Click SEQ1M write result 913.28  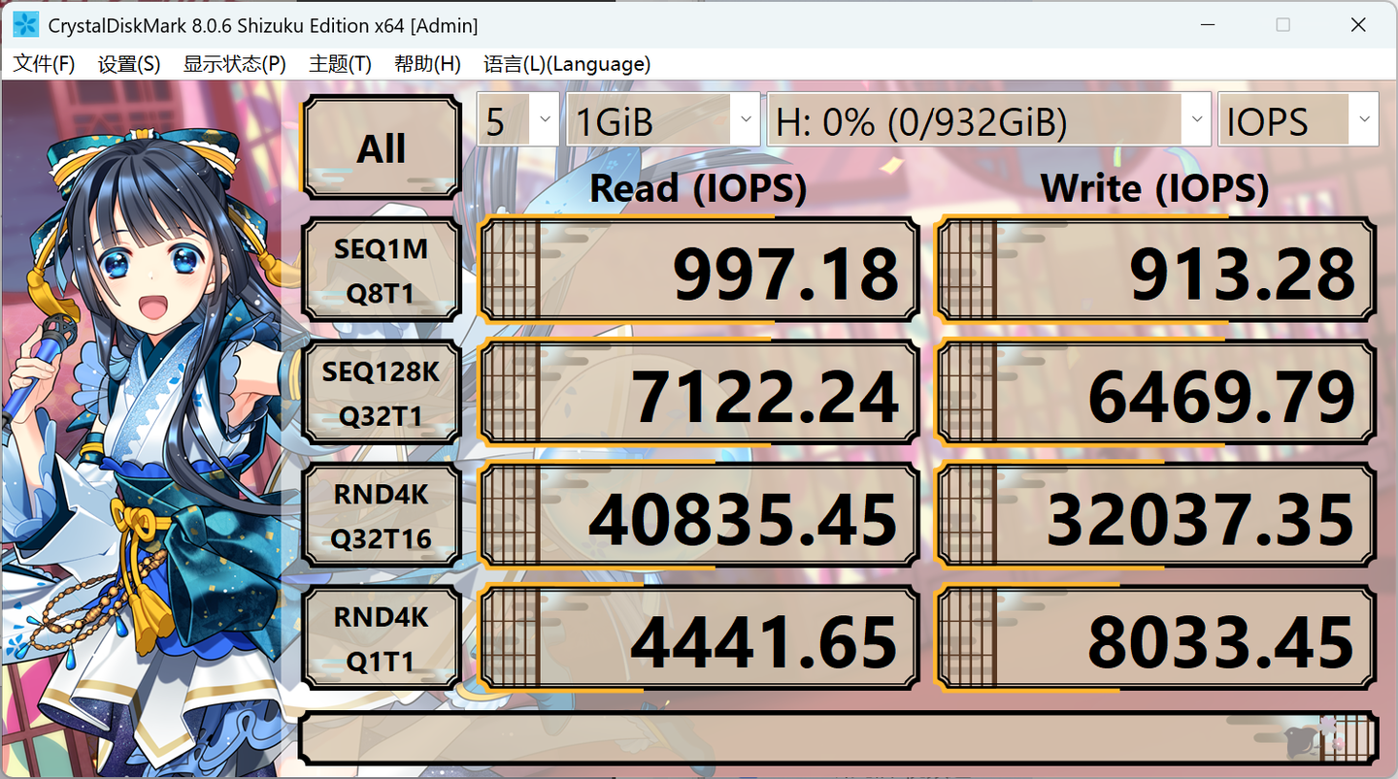coord(1155,271)
